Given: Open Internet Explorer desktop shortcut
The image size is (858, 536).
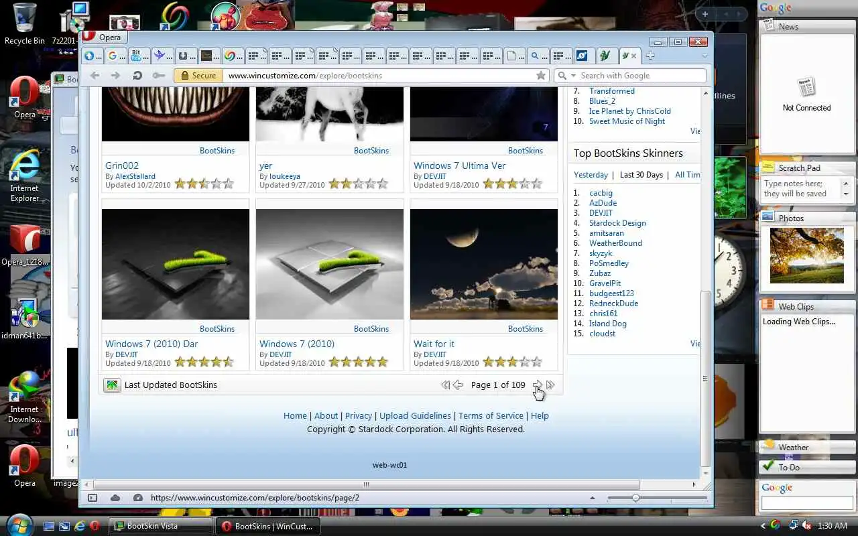Looking at the screenshot, I should [x=24, y=176].
